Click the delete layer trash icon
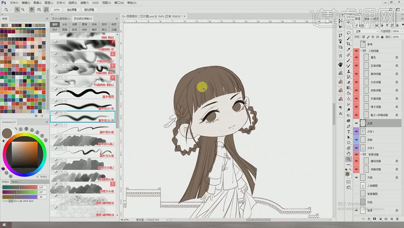 [x=397, y=219]
